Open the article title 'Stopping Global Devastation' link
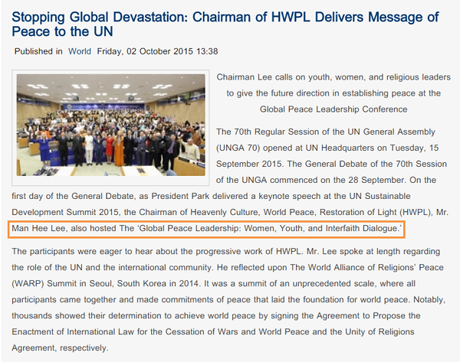Screen dimensions: 460x362 click(x=225, y=24)
